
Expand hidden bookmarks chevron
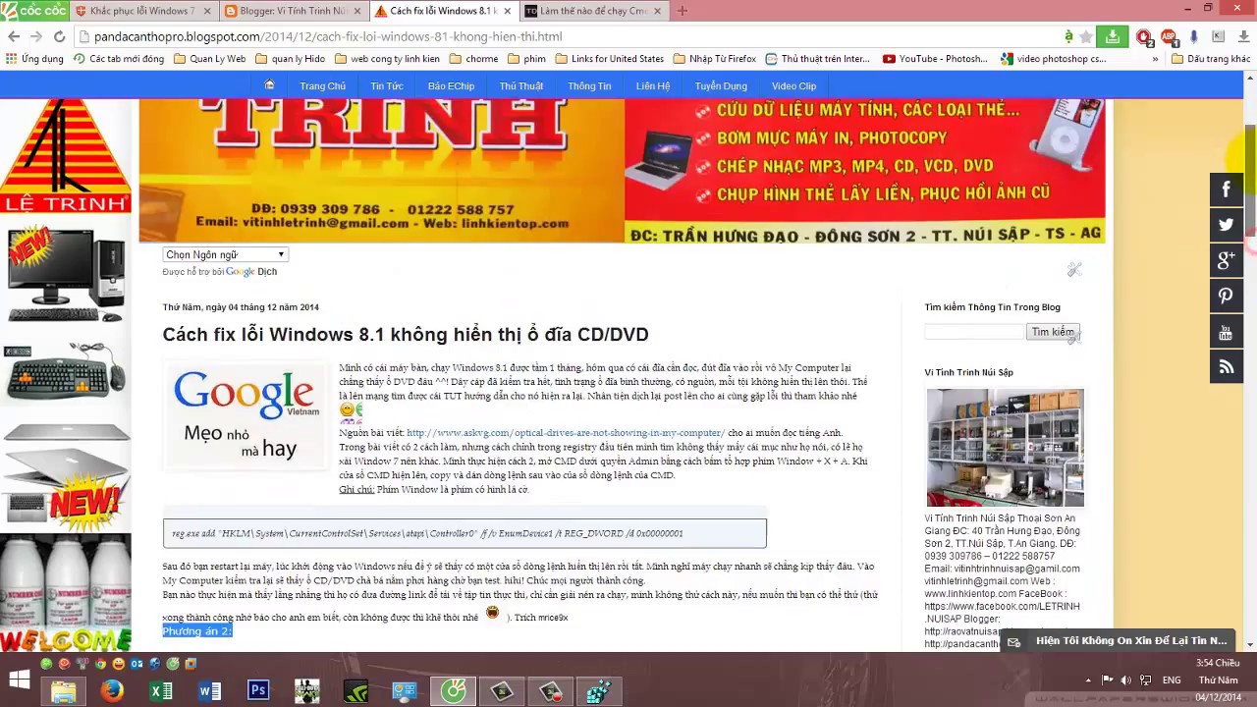[x=1155, y=59]
